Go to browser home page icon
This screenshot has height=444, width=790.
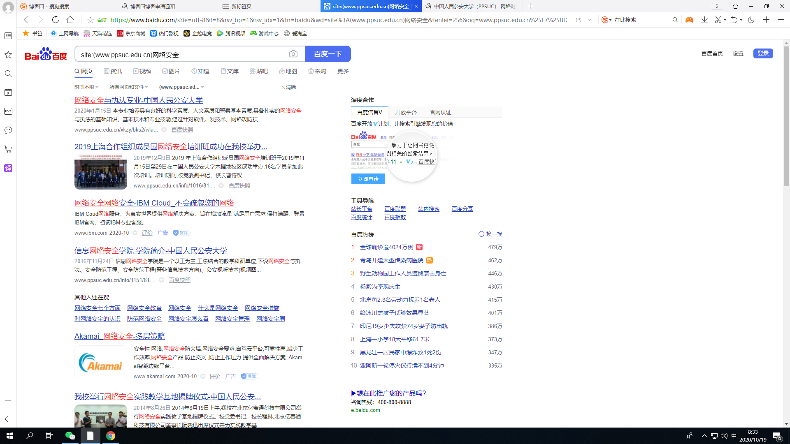tap(70, 20)
